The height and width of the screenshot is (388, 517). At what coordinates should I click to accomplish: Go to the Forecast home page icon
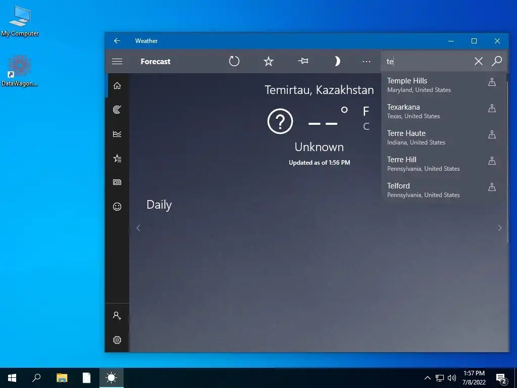[117, 86]
